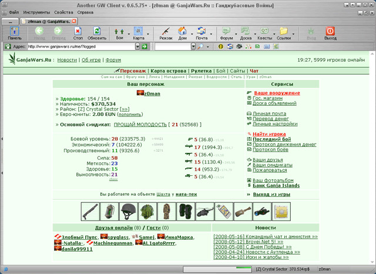Click the toolbar search input field
This screenshot has width=376, height=274.
(173, 46)
